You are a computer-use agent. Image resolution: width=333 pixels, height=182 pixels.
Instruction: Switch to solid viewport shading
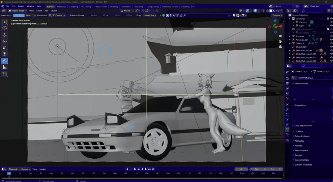coord(271,11)
